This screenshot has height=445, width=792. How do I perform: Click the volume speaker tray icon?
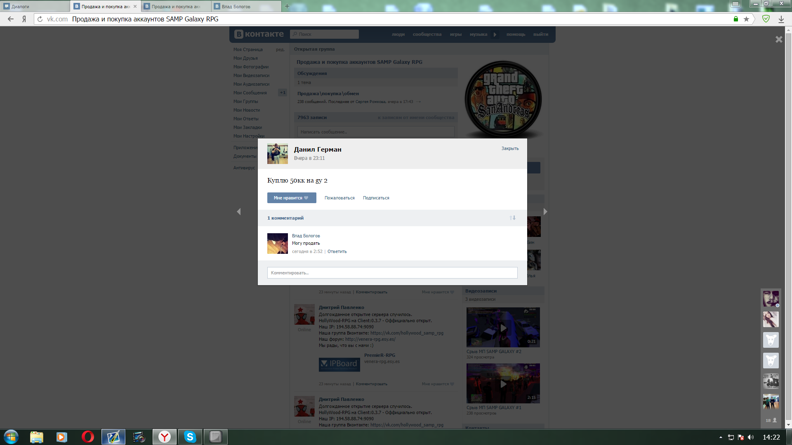pyautogui.click(x=751, y=437)
